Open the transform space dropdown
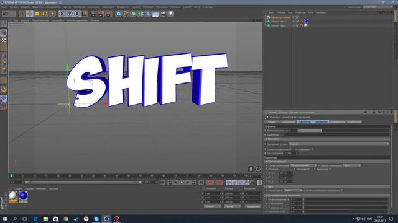This screenshot has height=223, width=398. (x=352, y=165)
